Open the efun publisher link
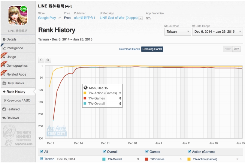 (84, 18)
